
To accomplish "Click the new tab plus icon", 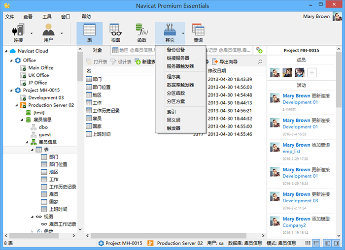I will coord(260,50).
